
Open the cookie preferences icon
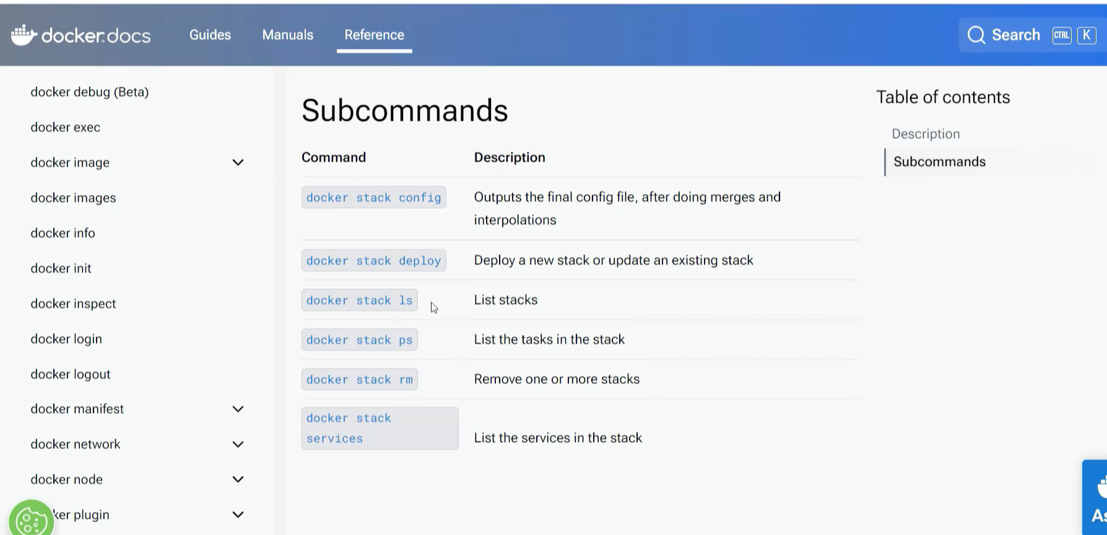(31, 518)
